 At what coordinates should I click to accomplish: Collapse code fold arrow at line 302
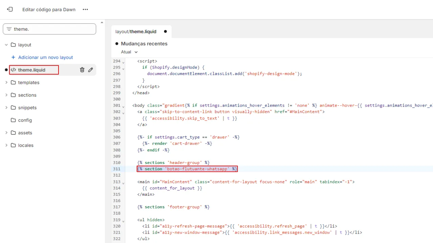(x=123, y=113)
